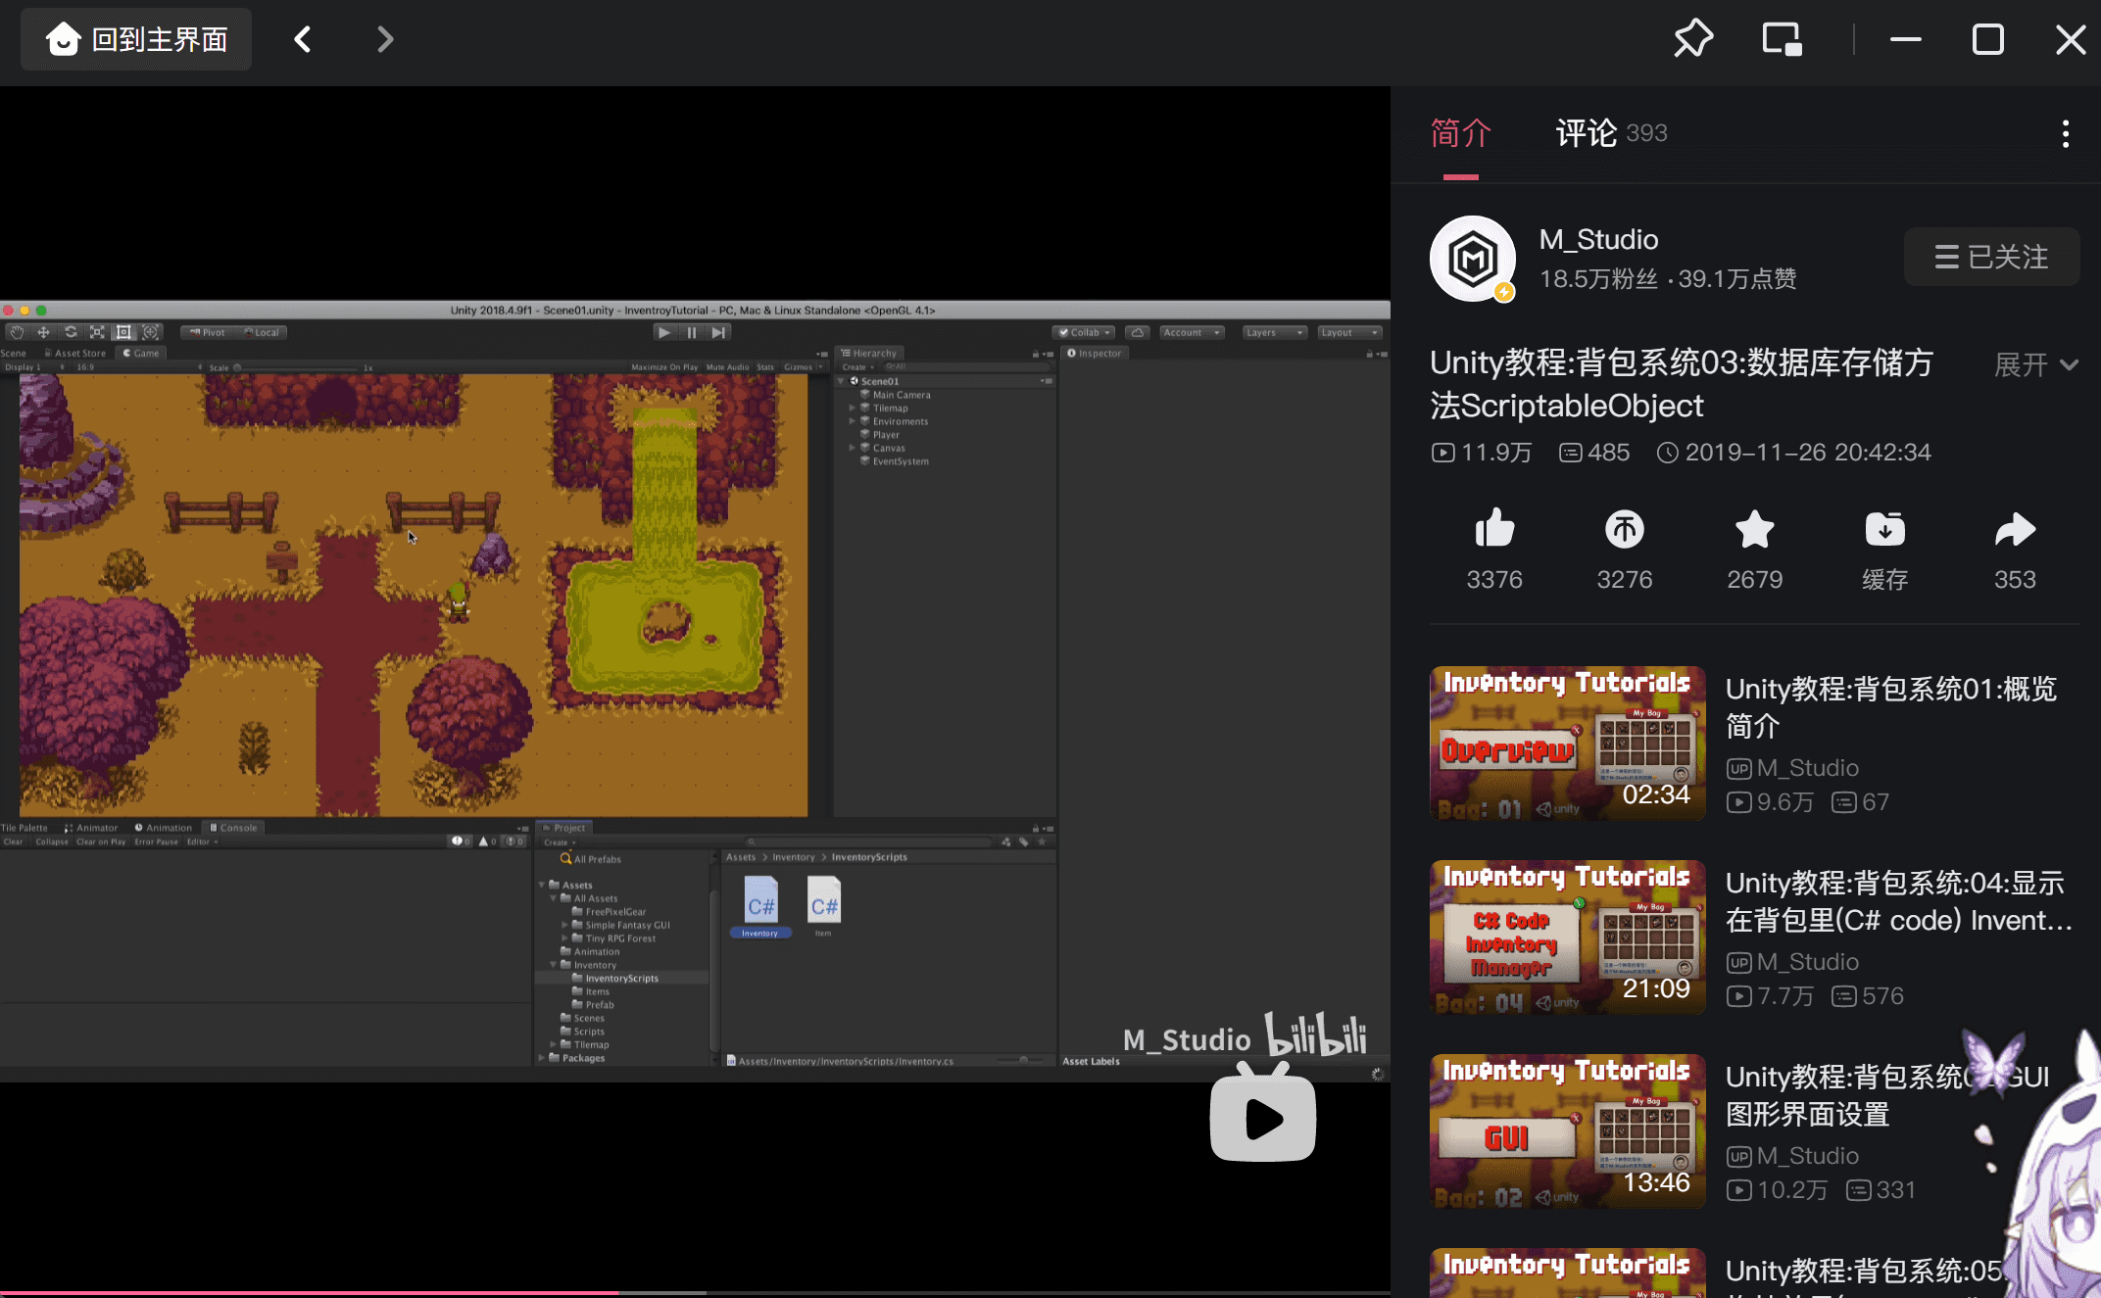The image size is (2101, 1298).
Task: Toggle the 已关注 follow button
Action: coord(1991,257)
